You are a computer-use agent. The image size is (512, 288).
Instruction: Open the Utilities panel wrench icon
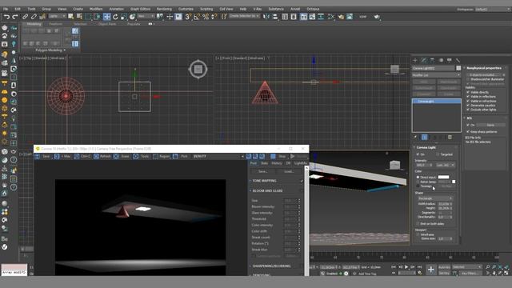click(x=458, y=61)
